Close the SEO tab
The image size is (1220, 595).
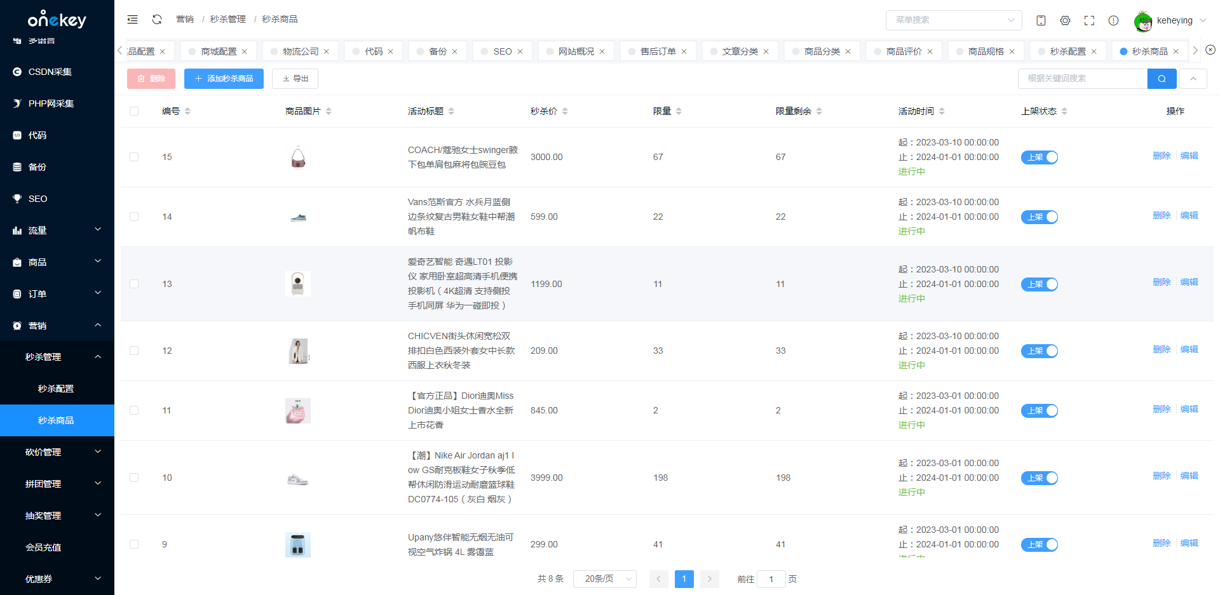520,51
